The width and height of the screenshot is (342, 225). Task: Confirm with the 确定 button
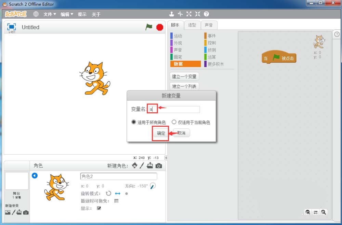pos(161,133)
